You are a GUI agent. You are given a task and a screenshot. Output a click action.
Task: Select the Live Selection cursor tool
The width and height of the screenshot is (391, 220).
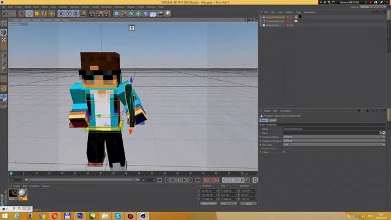pos(22,13)
